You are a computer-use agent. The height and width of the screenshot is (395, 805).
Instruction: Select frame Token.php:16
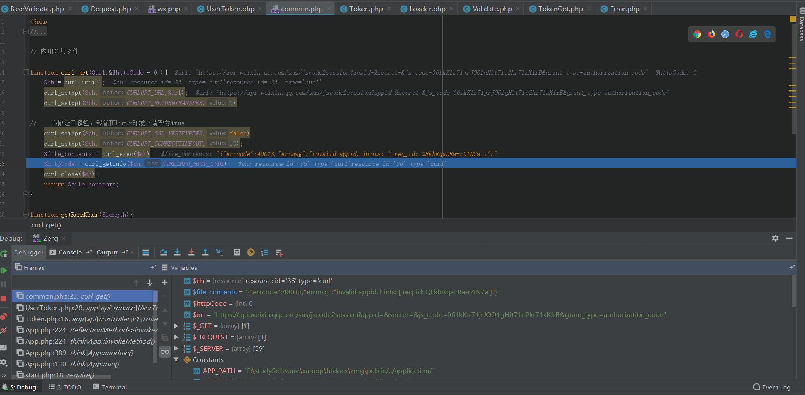click(85, 319)
